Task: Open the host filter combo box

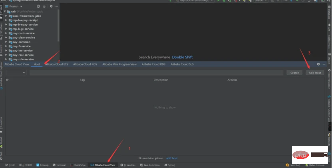Action: click(16, 73)
